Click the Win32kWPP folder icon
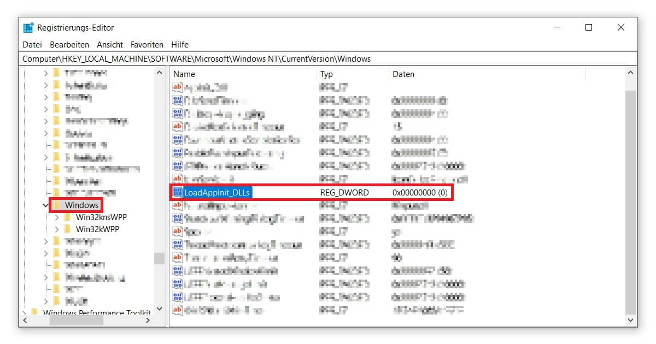Screen dimensions: 656x344 68,229
